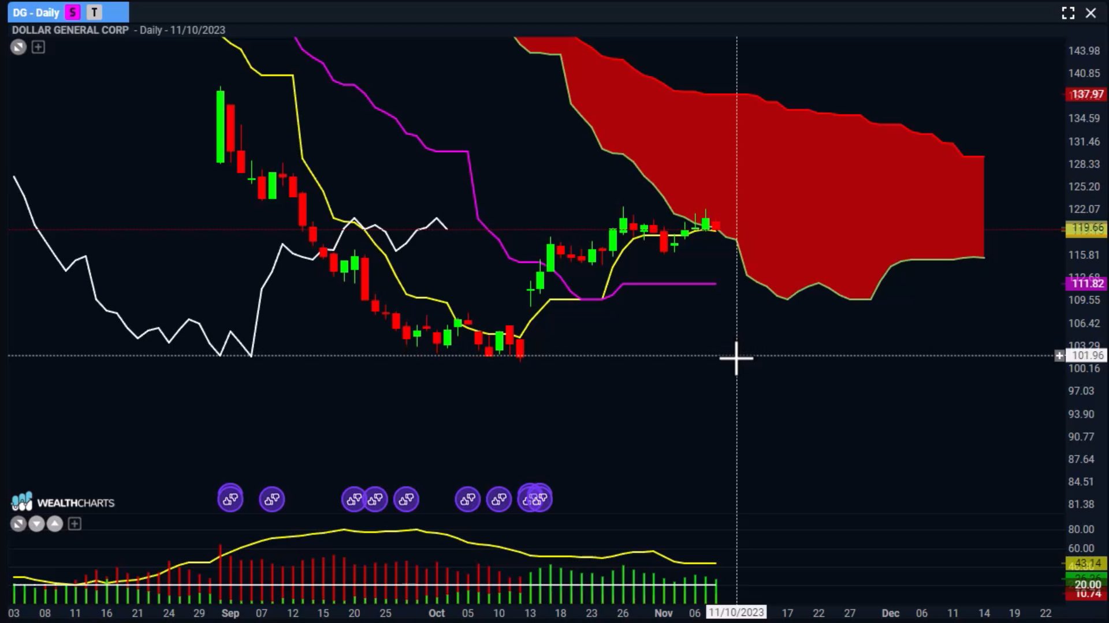This screenshot has width=1109, height=623.
Task: Click the 84.51 price axis label
Action: [x=1081, y=482]
